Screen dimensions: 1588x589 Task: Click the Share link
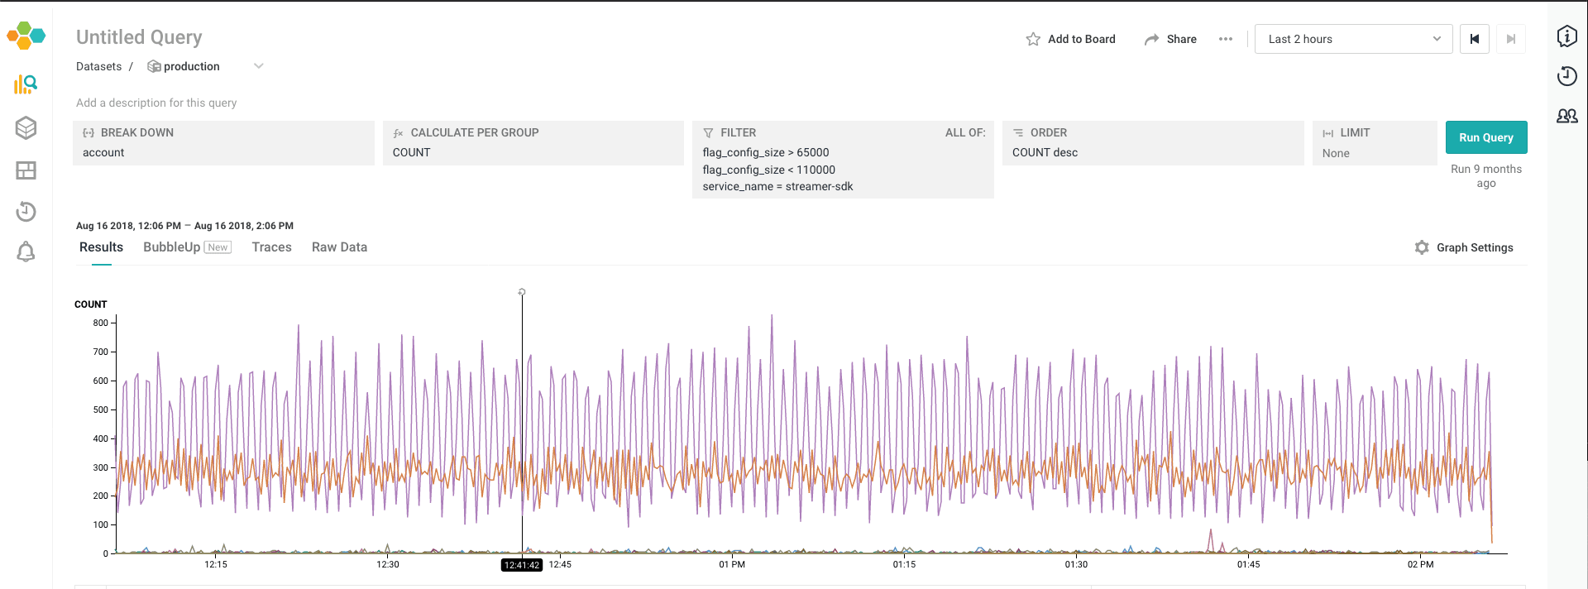pos(1170,39)
